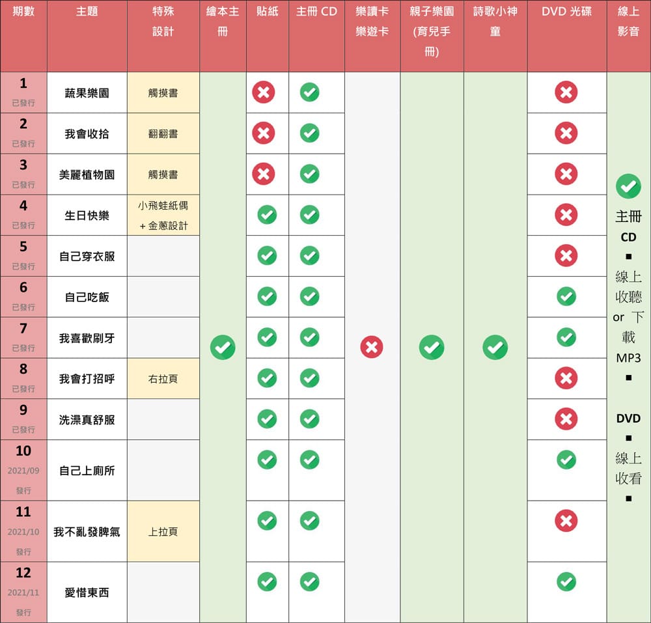The width and height of the screenshot is (651, 623).
Task: Click issue 12 cell with 2021/11 發行
Action: pyautogui.click(x=23, y=592)
